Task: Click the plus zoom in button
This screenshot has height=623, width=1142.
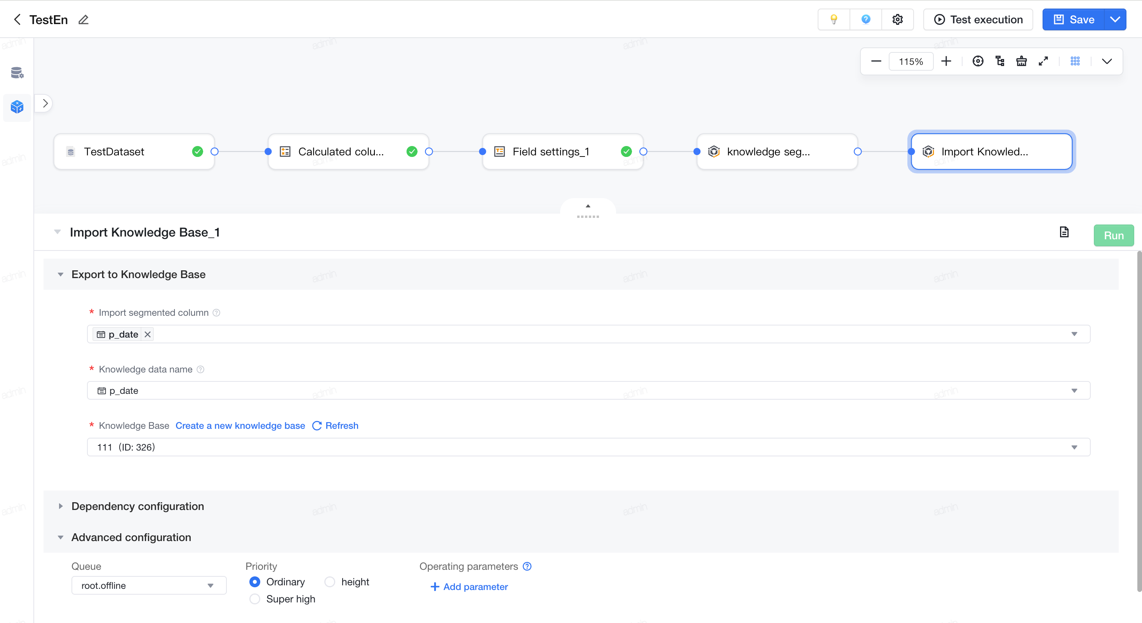Action: [x=946, y=61]
